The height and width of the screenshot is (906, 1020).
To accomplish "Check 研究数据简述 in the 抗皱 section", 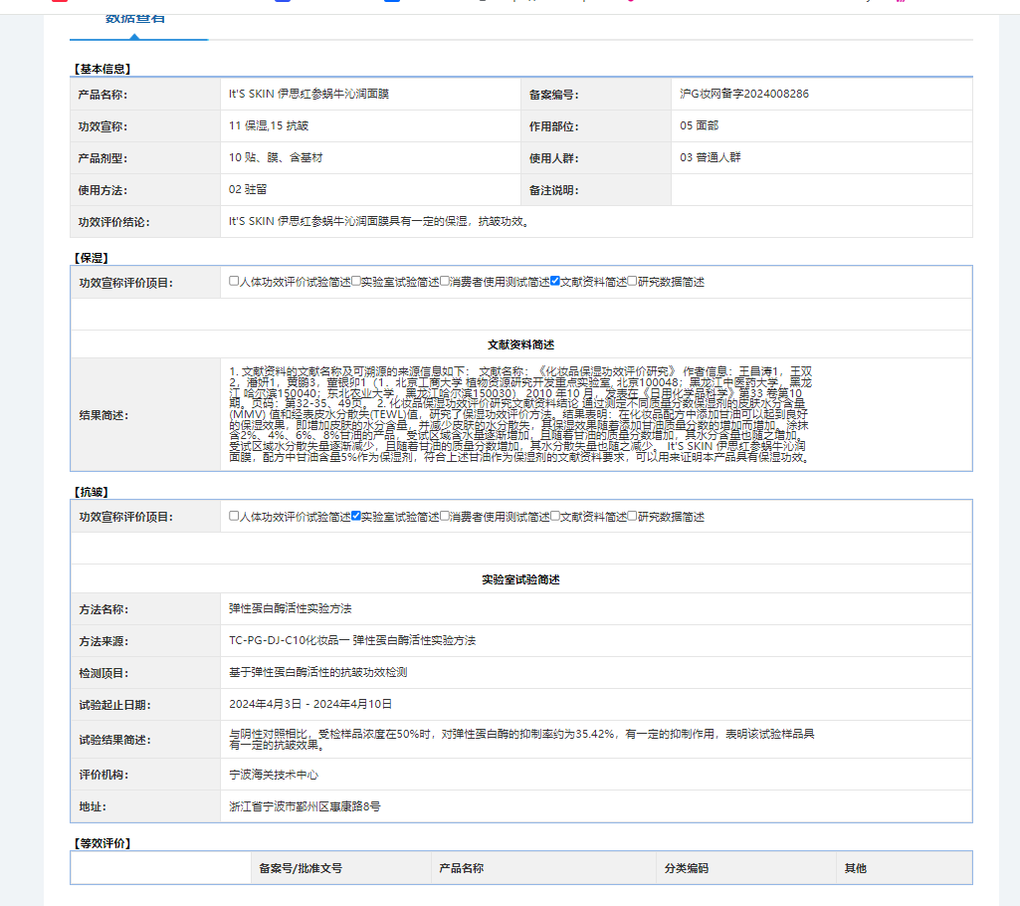I will (633, 517).
